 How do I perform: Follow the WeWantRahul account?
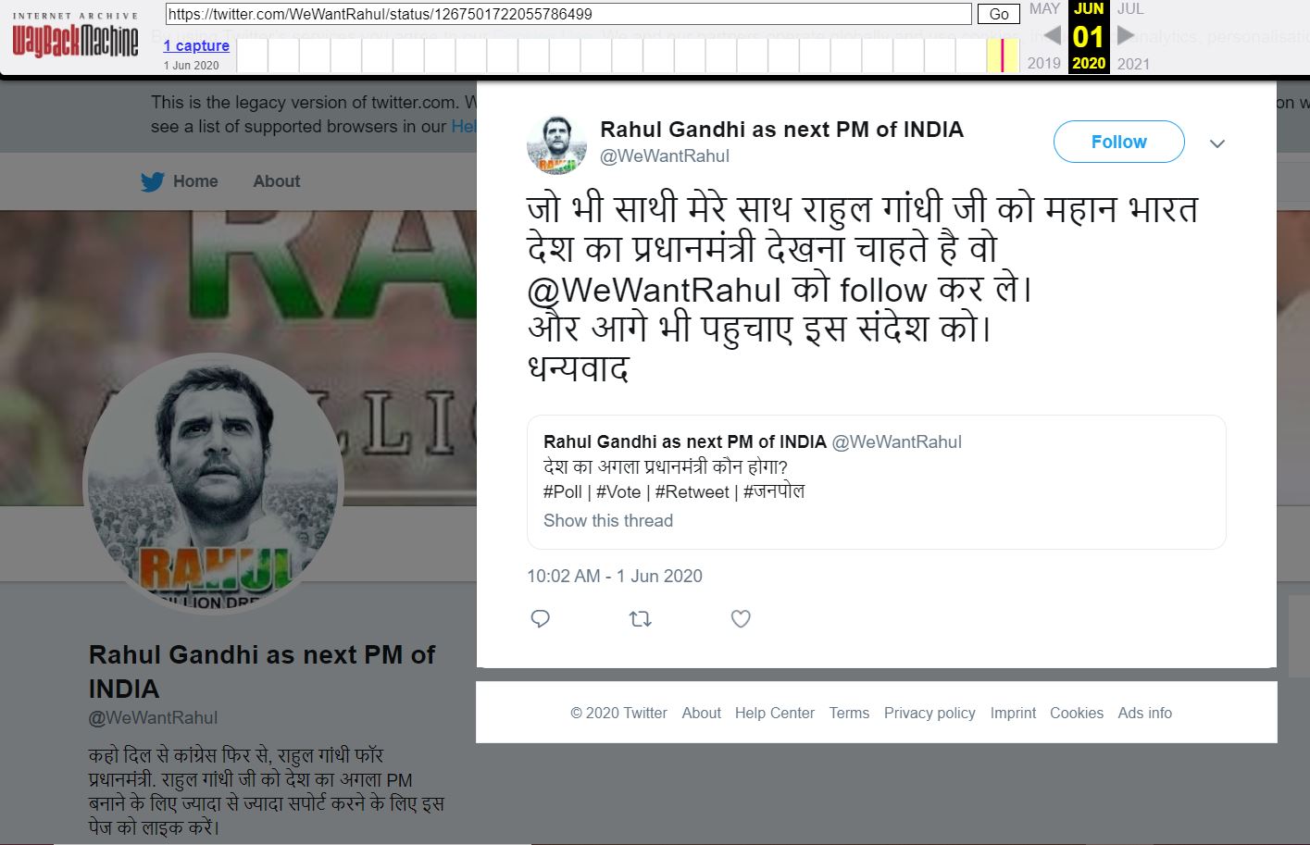coord(1118,142)
